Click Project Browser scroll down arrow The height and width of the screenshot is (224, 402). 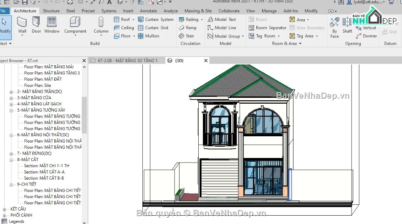coord(84,222)
